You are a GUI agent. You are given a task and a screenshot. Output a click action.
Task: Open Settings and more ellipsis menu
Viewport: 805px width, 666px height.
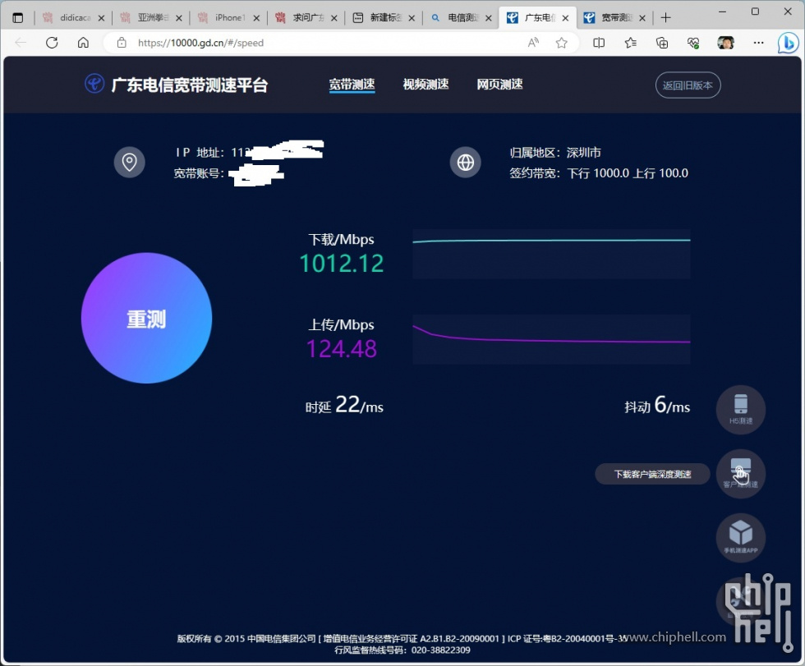click(x=758, y=43)
